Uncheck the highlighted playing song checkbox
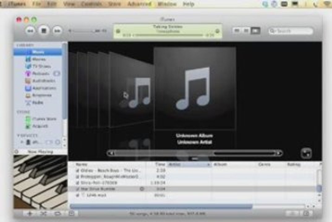The image size is (332, 222). (78, 189)
